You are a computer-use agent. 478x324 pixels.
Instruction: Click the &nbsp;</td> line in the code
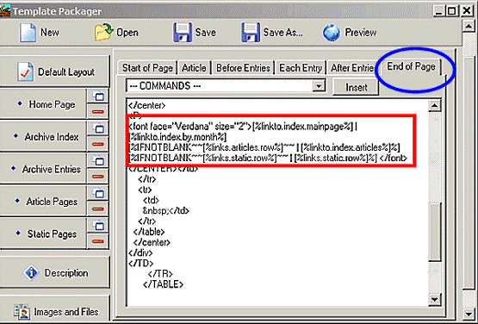point(166,210)
